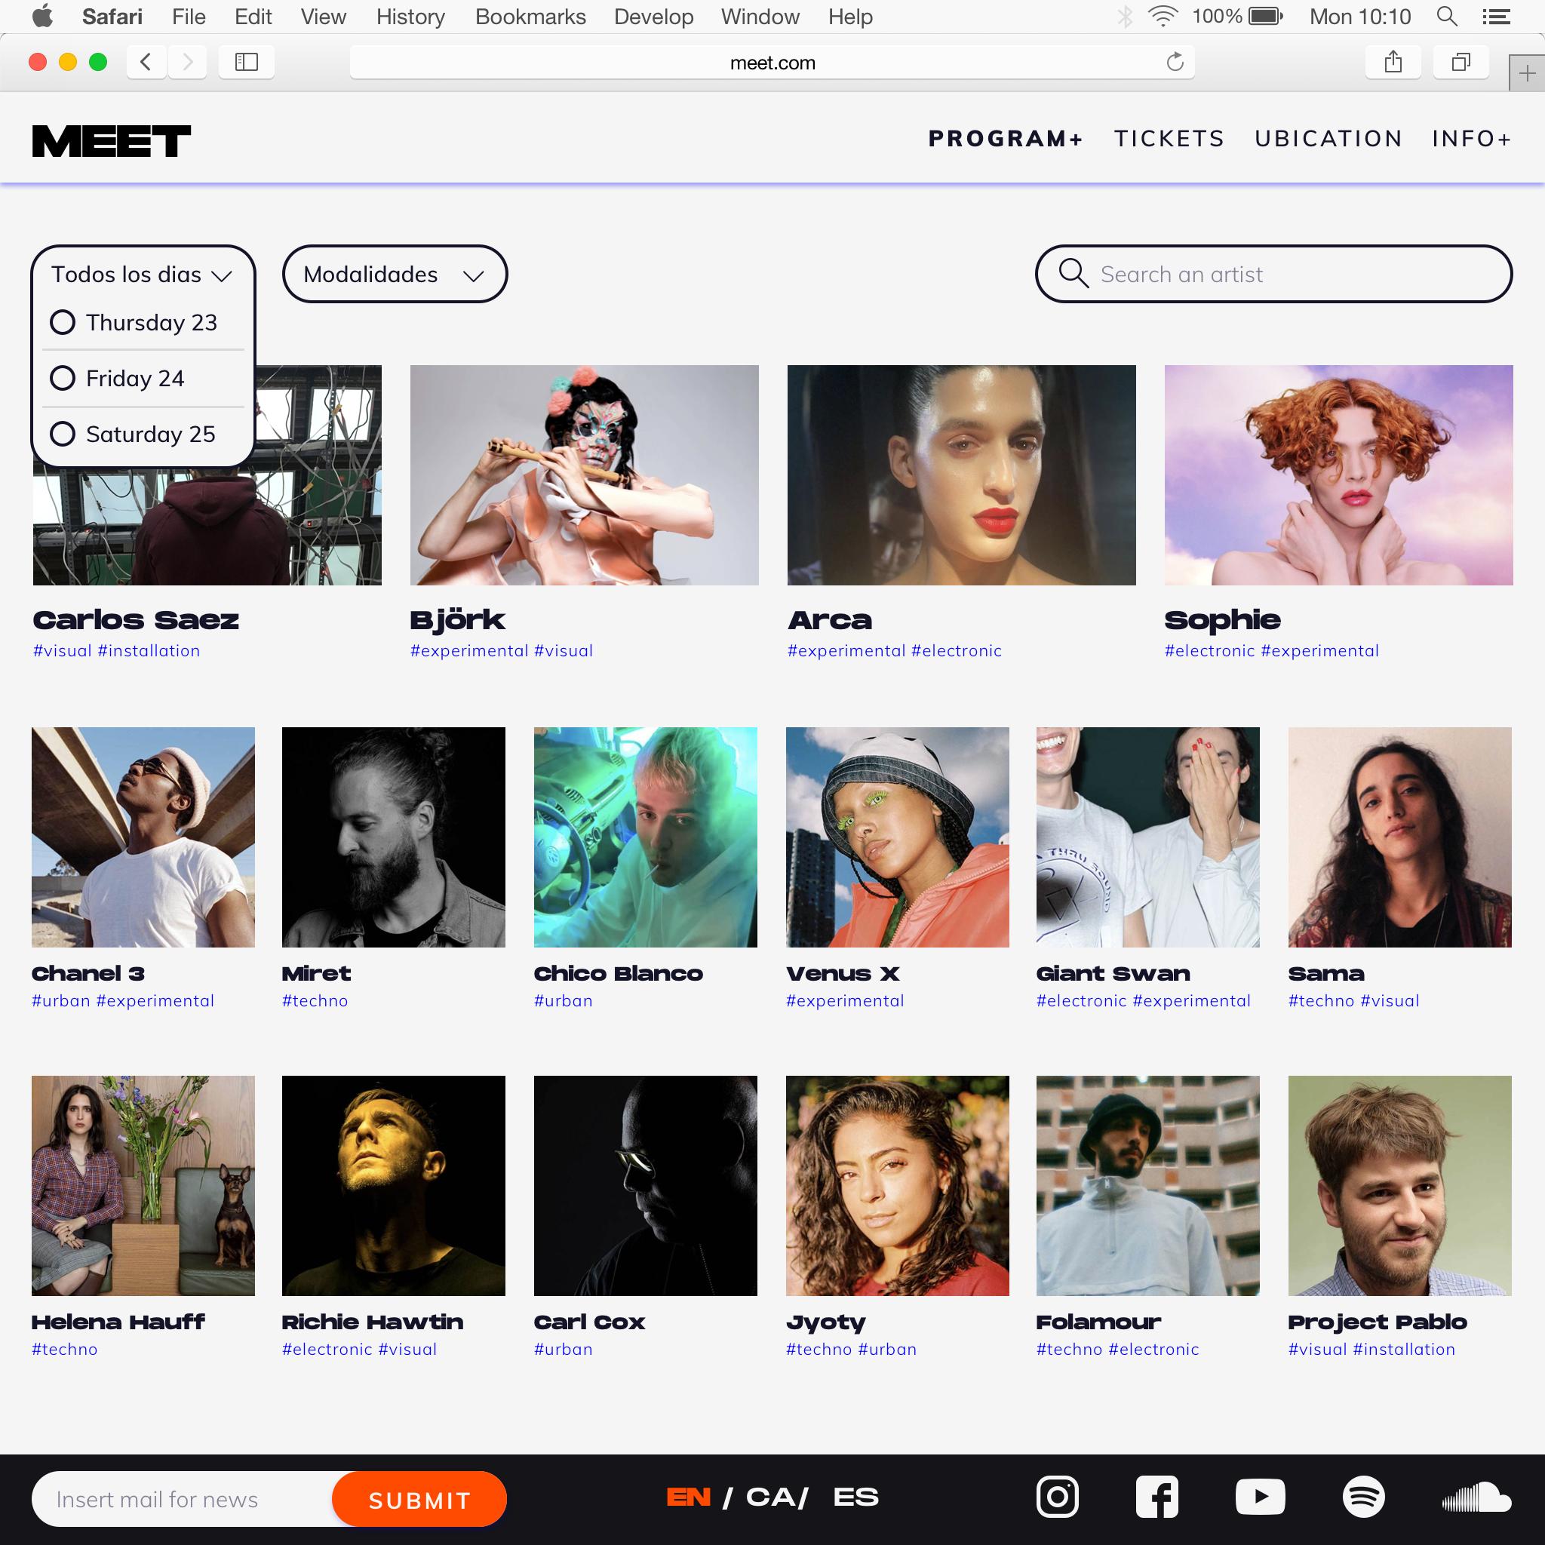Switch language to CA

[x=771, y=1496]
